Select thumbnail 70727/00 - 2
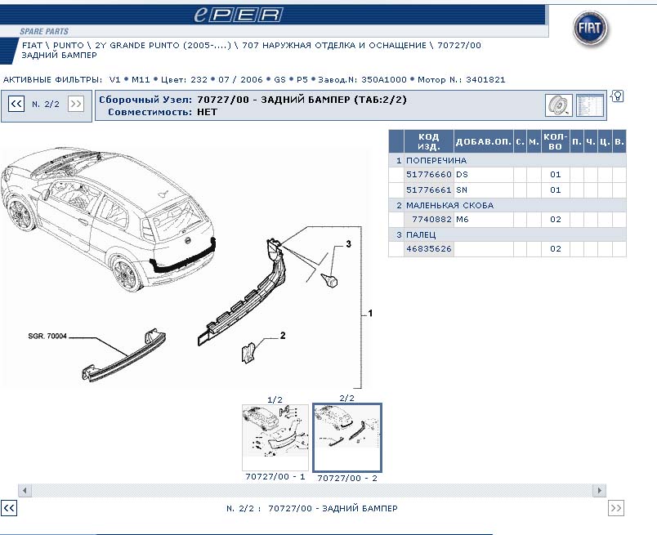Image resolution: width=657 pixels, height=535 pixels. (x=346, y=437)
